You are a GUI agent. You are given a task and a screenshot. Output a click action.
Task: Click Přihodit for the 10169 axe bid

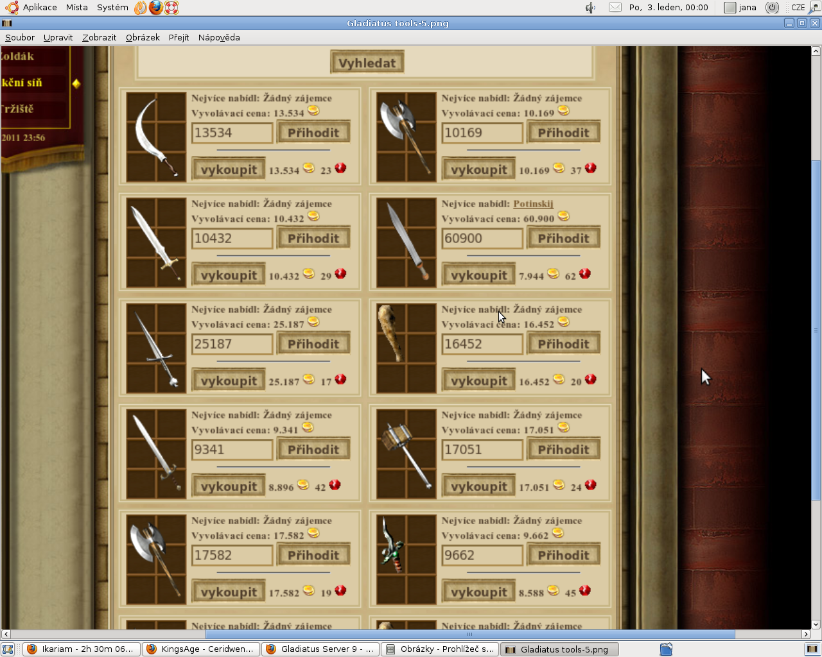click(x=564, y=132)
